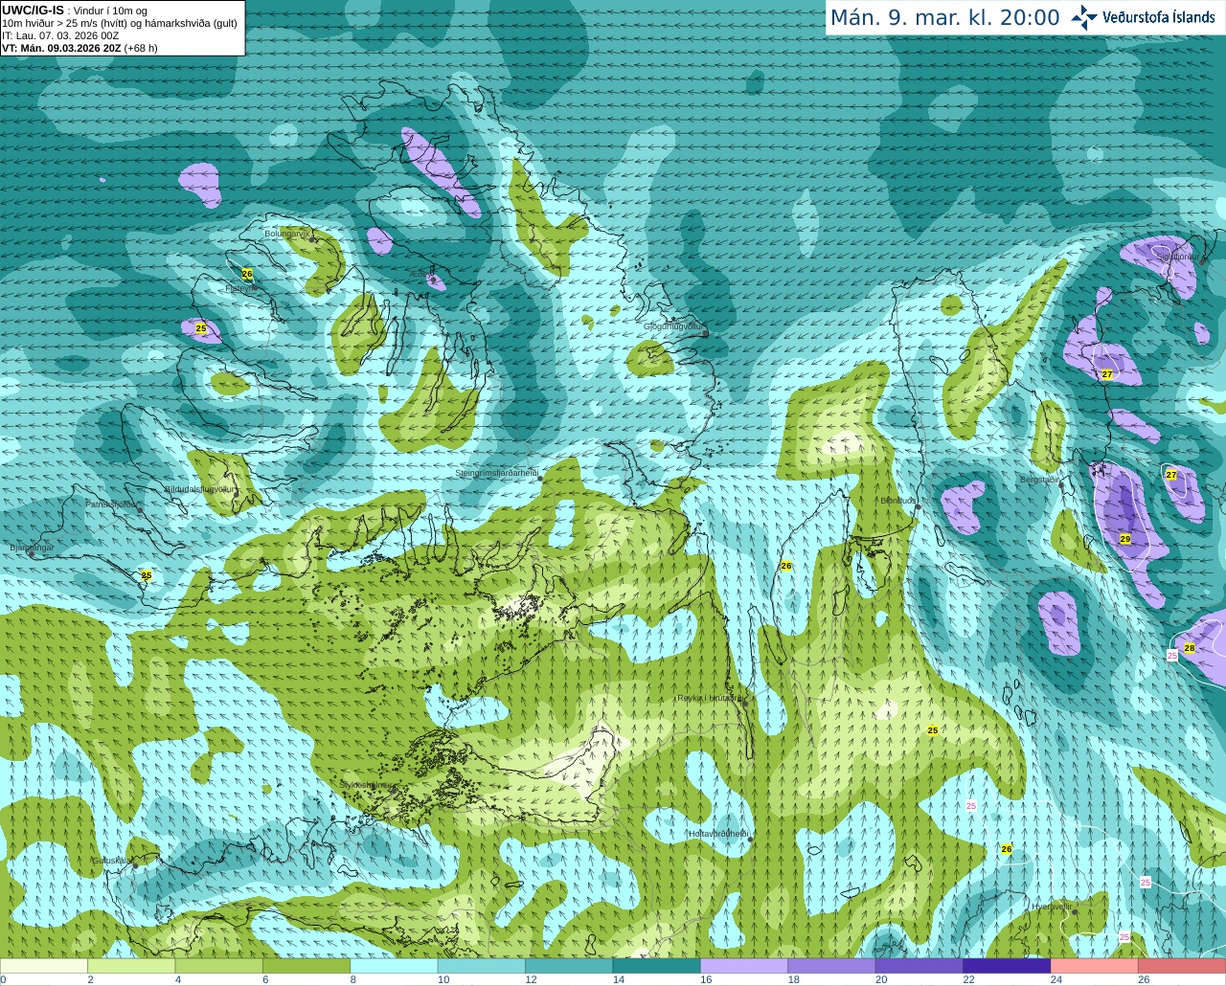Click the Steingrímsfjarðarheiði station label
Screen dimensions: 1226x986
pos(496,474)
